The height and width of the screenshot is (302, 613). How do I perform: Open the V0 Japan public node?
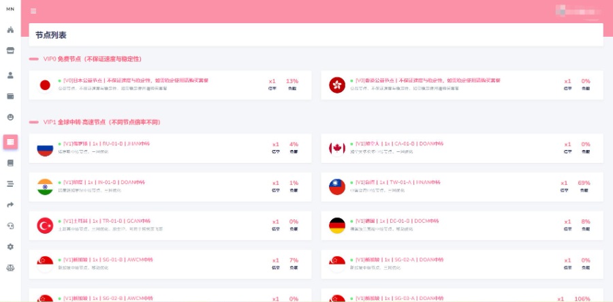[170, 85]
